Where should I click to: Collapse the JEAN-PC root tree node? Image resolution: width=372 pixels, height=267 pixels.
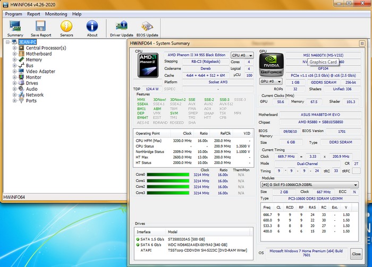[8, 42]
